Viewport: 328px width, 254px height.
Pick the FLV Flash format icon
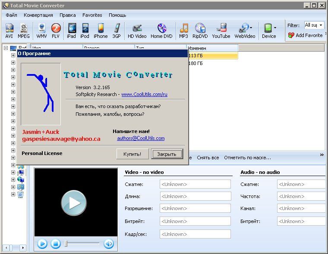pyautogui.click(x=56, y=31)
